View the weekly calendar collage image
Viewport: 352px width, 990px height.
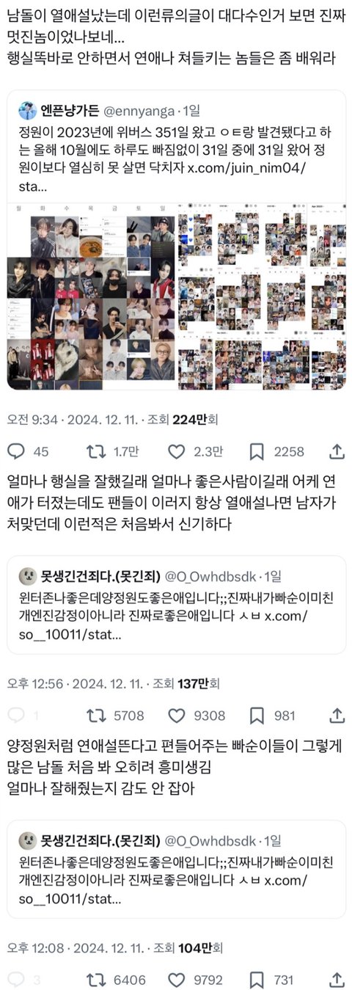point(92,296)
